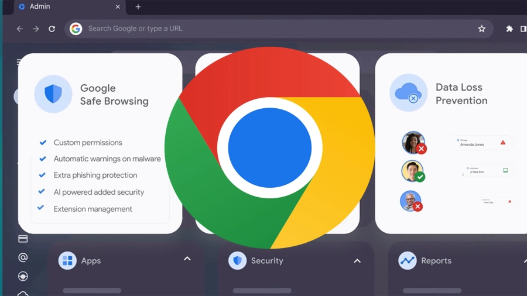This screenshot has width=527, height=296.
Task: Close the Admin tab
Action: tap(118, 6)
